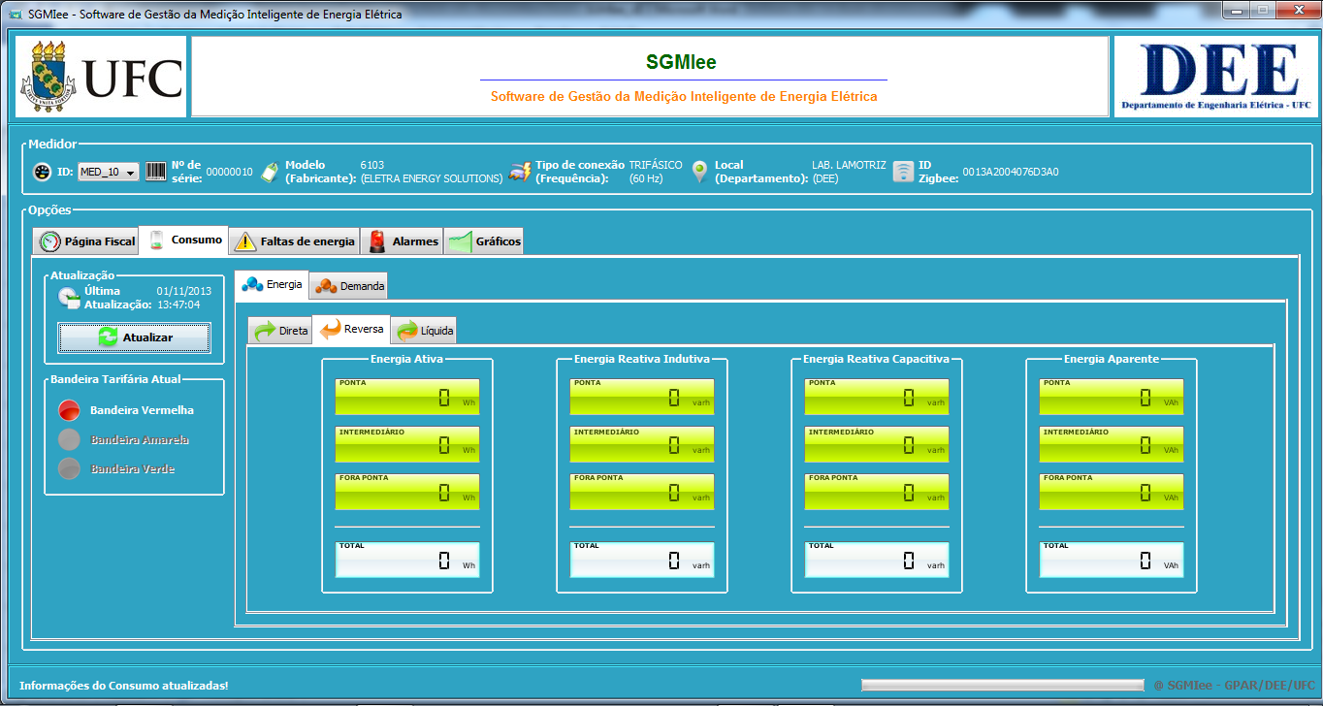Click Energia Reativa Capacitiva PONTA display
The width and height of the screenshot is (1323, 706).
pyautogui.click(x=877, y=397)
